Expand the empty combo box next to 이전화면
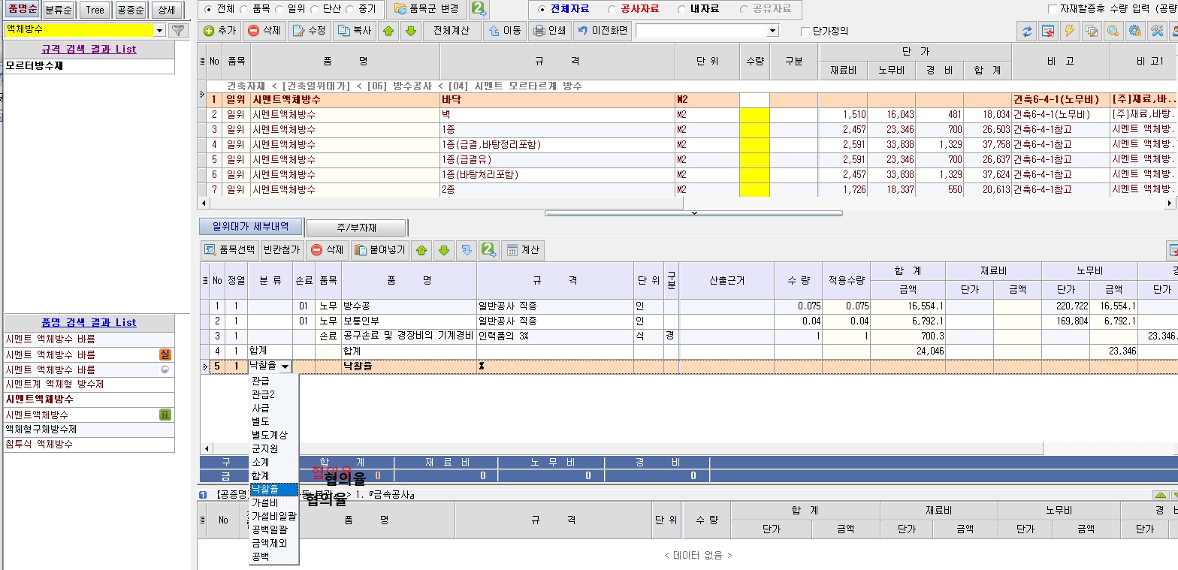The width and height of the screenshot is (1178, 570). (772, 31)
